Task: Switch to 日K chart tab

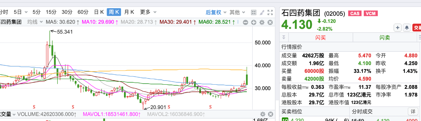Action: tap(99, 12)
